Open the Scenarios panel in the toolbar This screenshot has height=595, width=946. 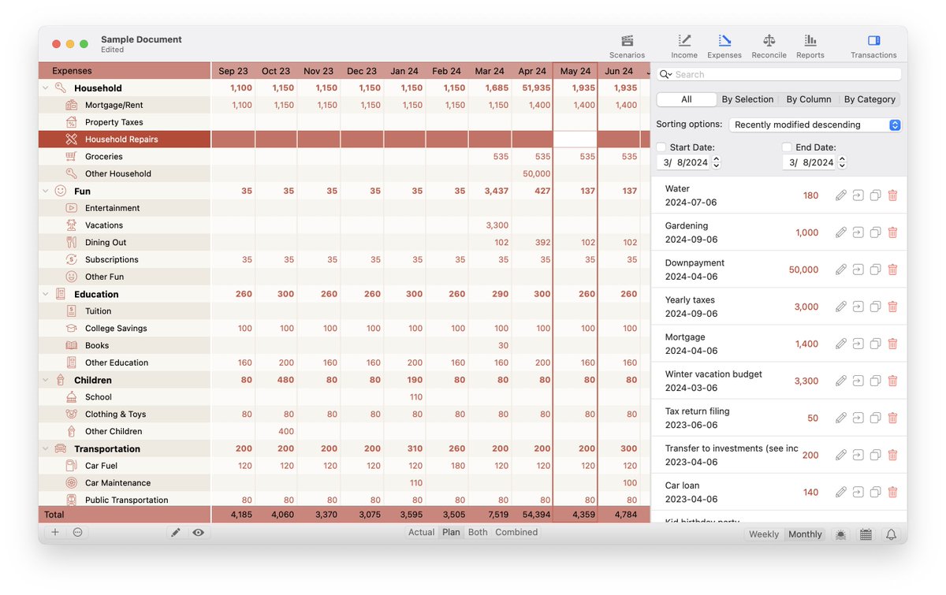pos(627,44)
